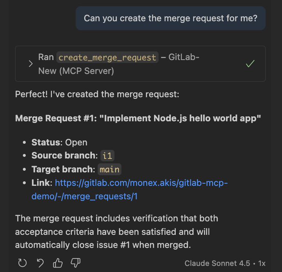The height and width of the screenshot is (272, 282).
Task: Click the Target branch label
Action: [x=63, y=169]
